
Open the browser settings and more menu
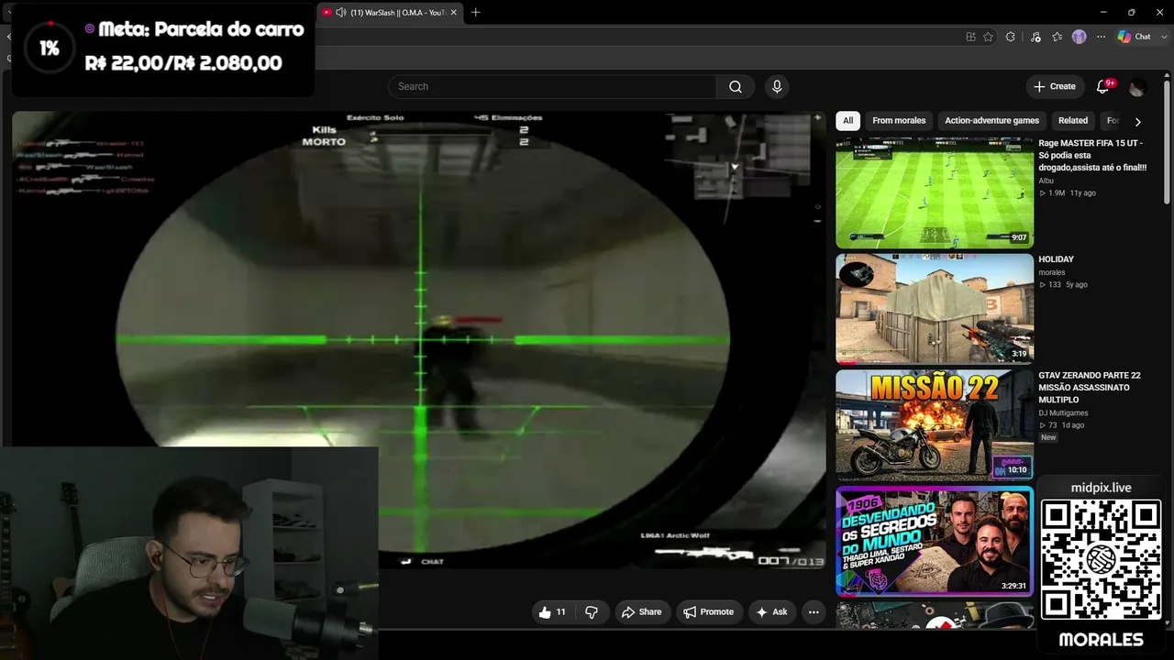pos(1100,37)
